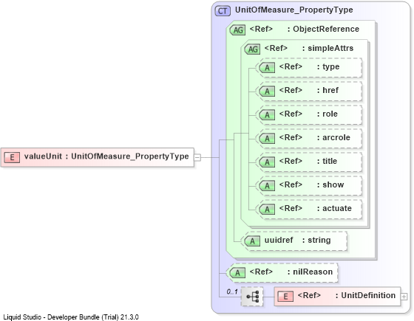The height and width of the screenshot is (321, 414).
Task: Click the CT complex type icon
Action: (223, 11)
